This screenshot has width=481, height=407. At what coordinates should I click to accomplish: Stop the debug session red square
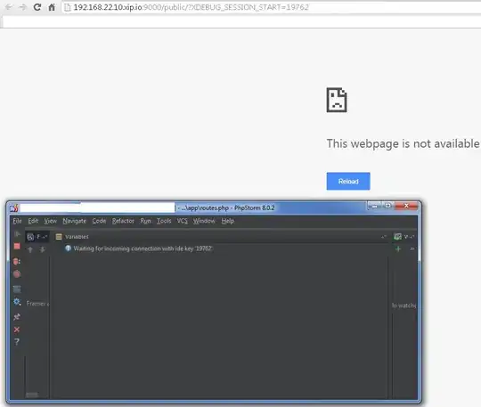point(17,247)
